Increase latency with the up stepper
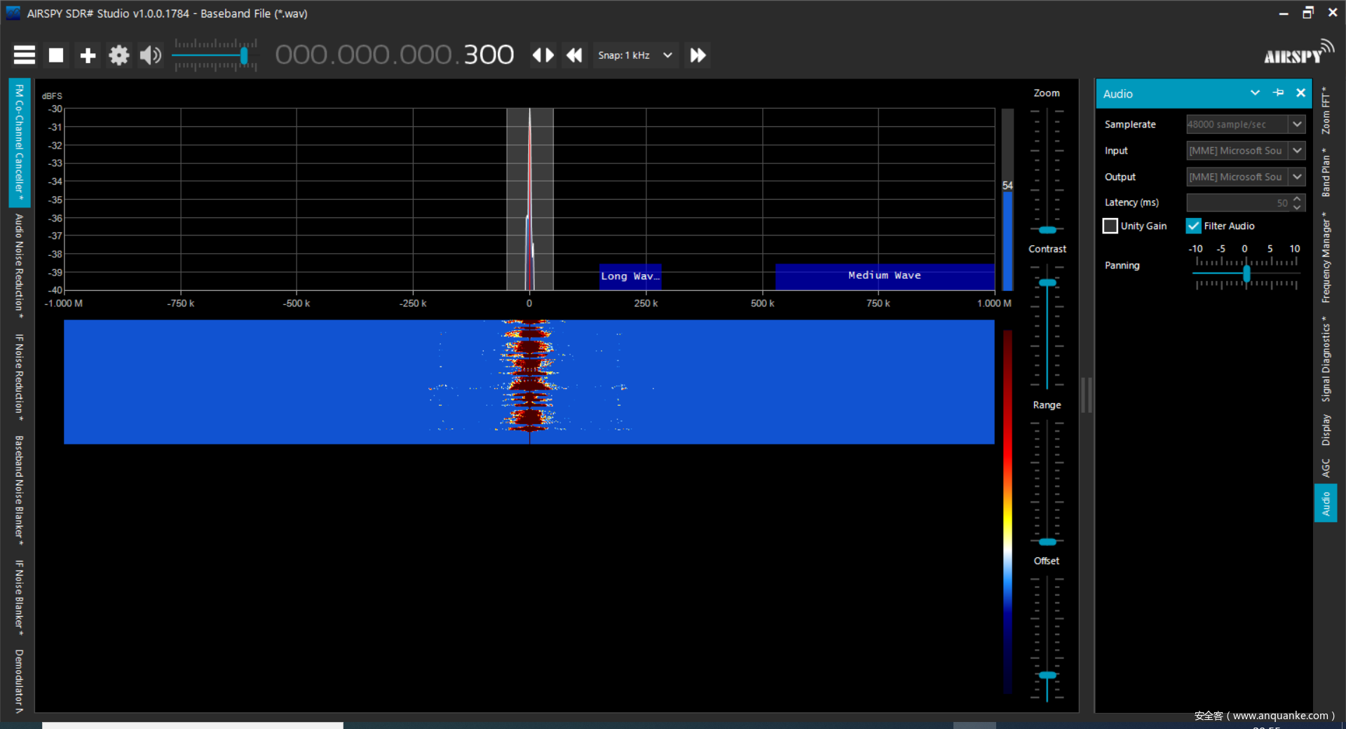This screenshot has width=1346, height=729. (1297, 198)
